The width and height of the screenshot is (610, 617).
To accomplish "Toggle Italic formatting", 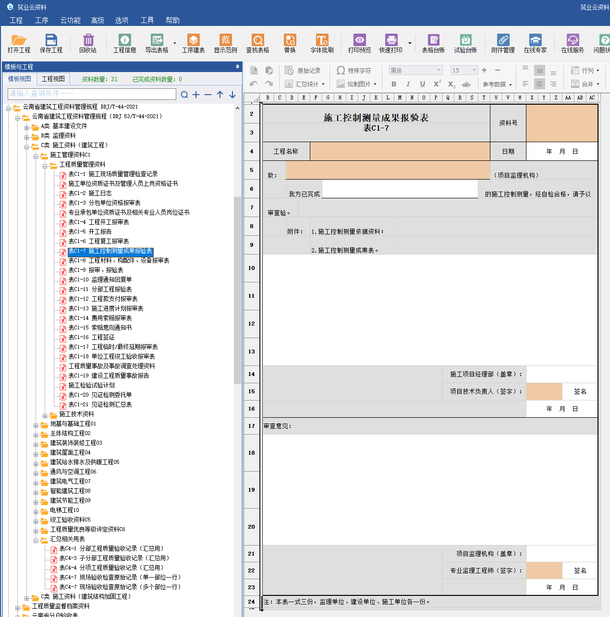I will (x=408, y=84).
